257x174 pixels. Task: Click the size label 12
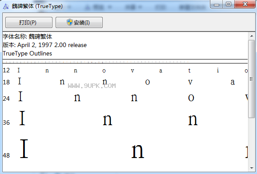click(6, 71)
